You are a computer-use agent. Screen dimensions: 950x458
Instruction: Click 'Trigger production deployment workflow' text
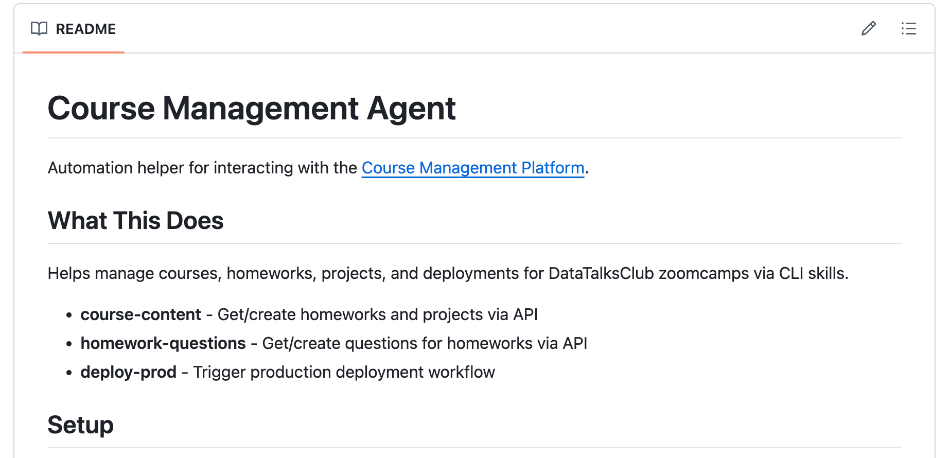(x=344, y=372)
